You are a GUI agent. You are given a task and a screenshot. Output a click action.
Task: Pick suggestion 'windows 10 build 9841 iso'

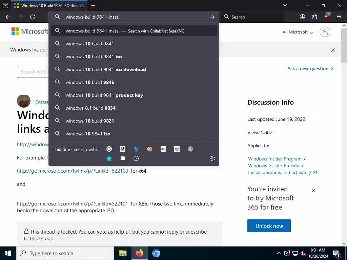point(134,57)
